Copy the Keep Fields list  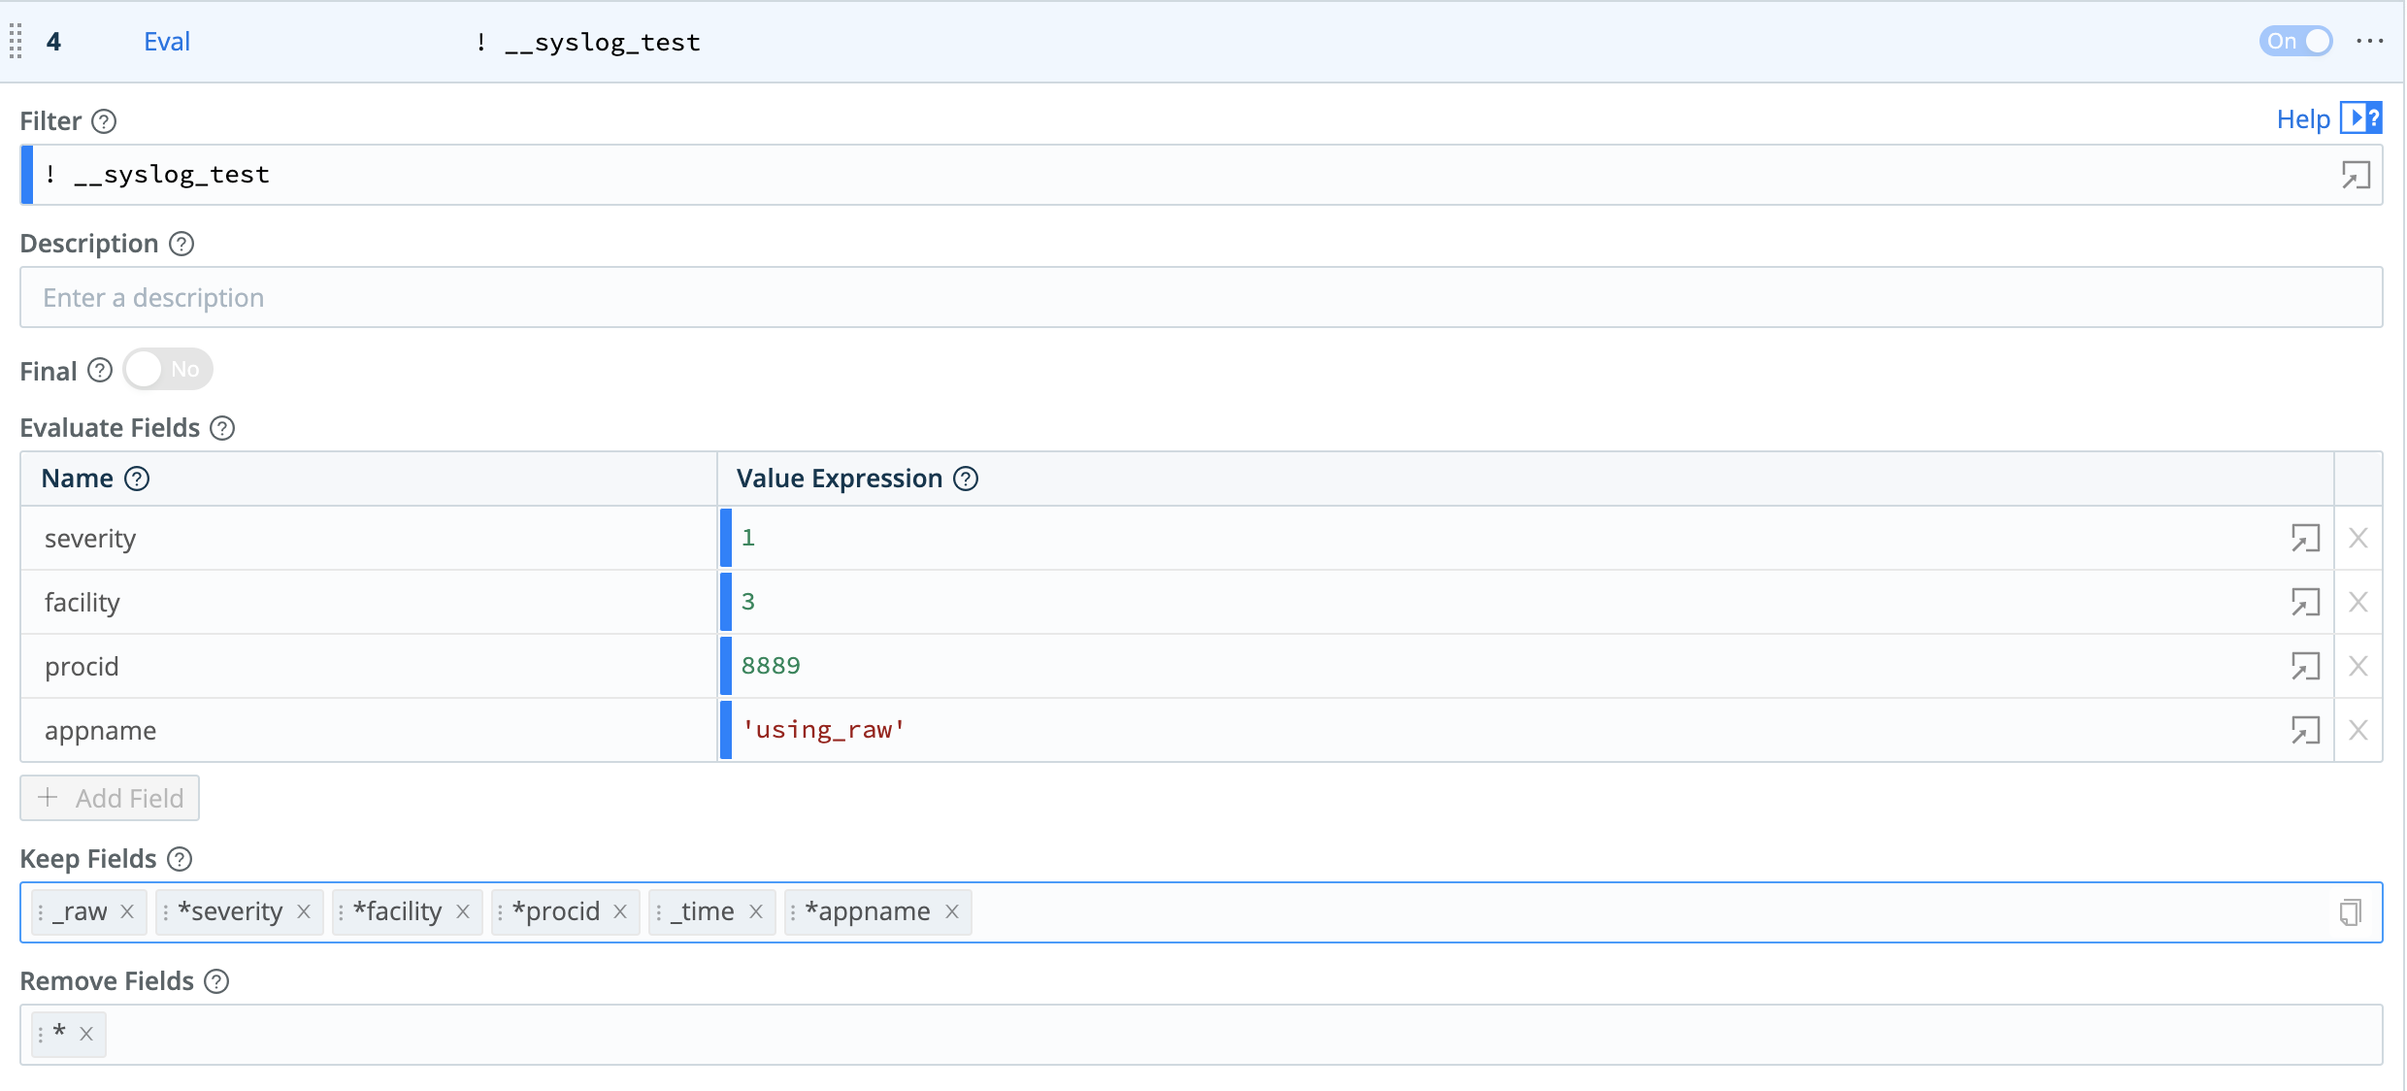2349,912
